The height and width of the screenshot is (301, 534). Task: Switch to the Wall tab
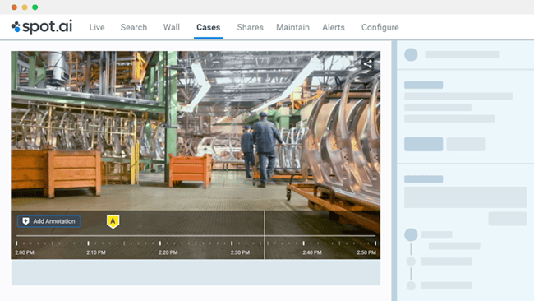(x=172, y=27)
